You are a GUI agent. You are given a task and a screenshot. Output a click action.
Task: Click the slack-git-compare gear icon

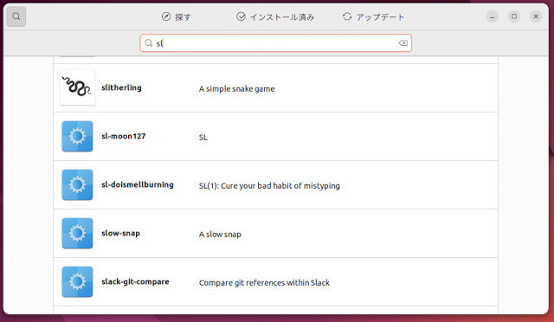coord(77,281)
